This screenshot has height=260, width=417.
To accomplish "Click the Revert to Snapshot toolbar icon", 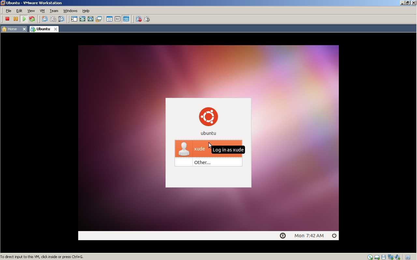I will [53, 19].
